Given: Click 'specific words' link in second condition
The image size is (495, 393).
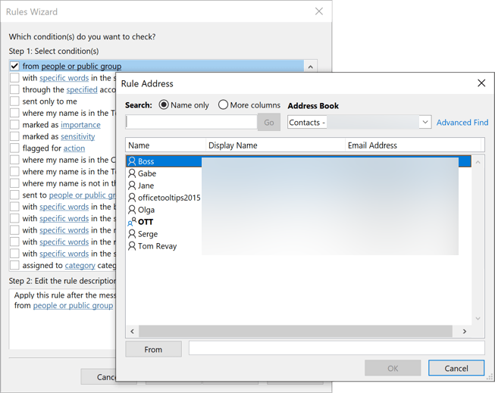Looking at the screenshot, I should click(64, 78).
